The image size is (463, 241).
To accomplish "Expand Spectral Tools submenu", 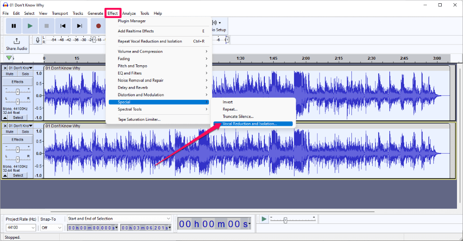I will pyautogui.click(x=159, y=109).
